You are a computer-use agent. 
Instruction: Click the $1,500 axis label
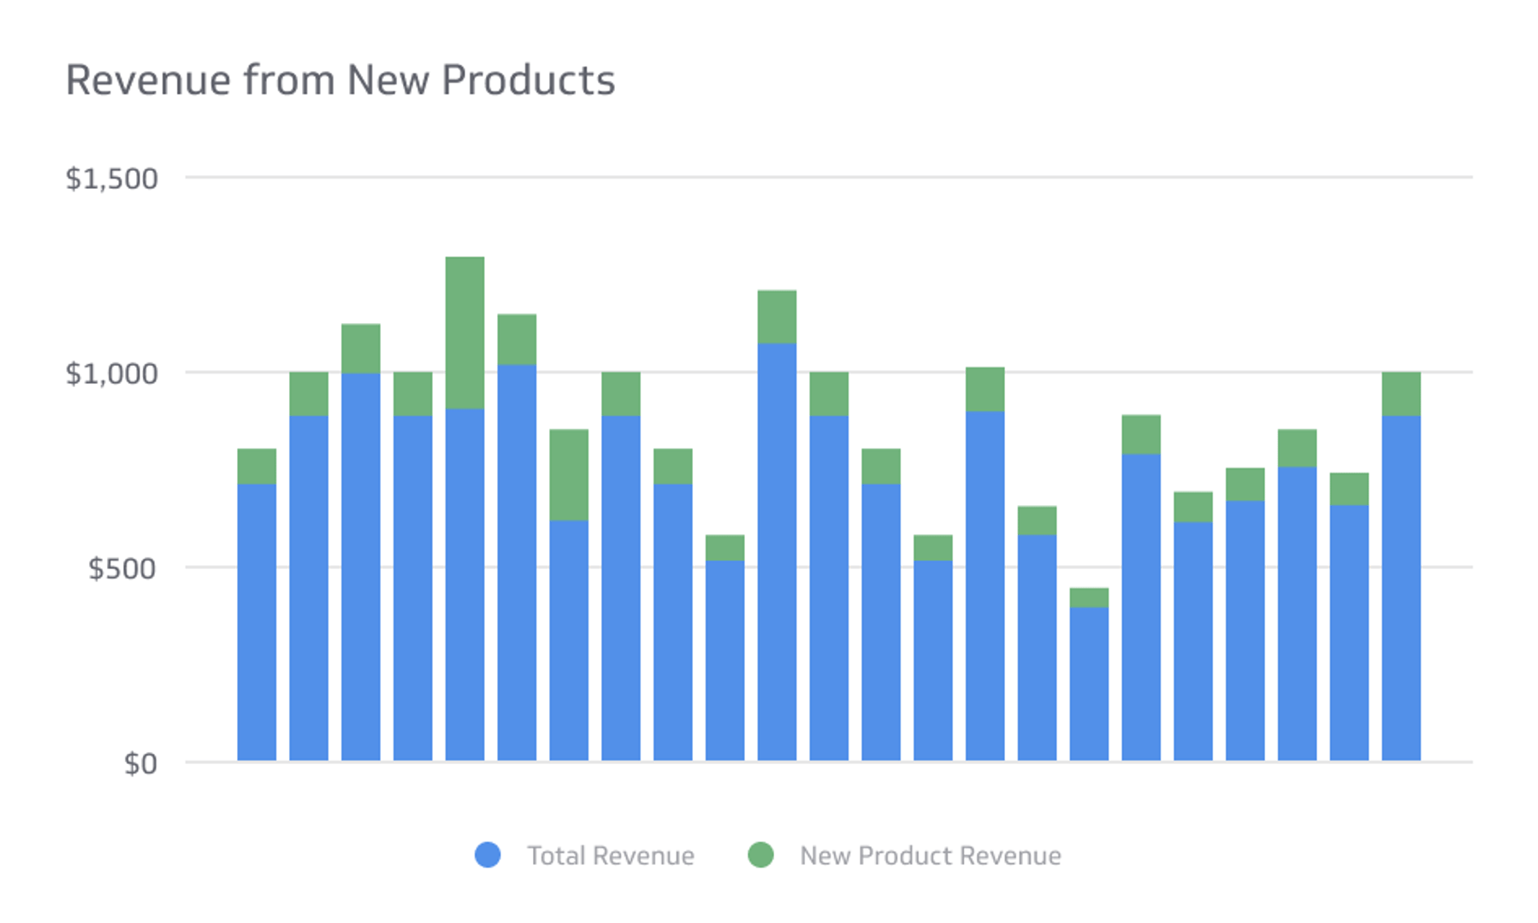click(x=113, y=177)
